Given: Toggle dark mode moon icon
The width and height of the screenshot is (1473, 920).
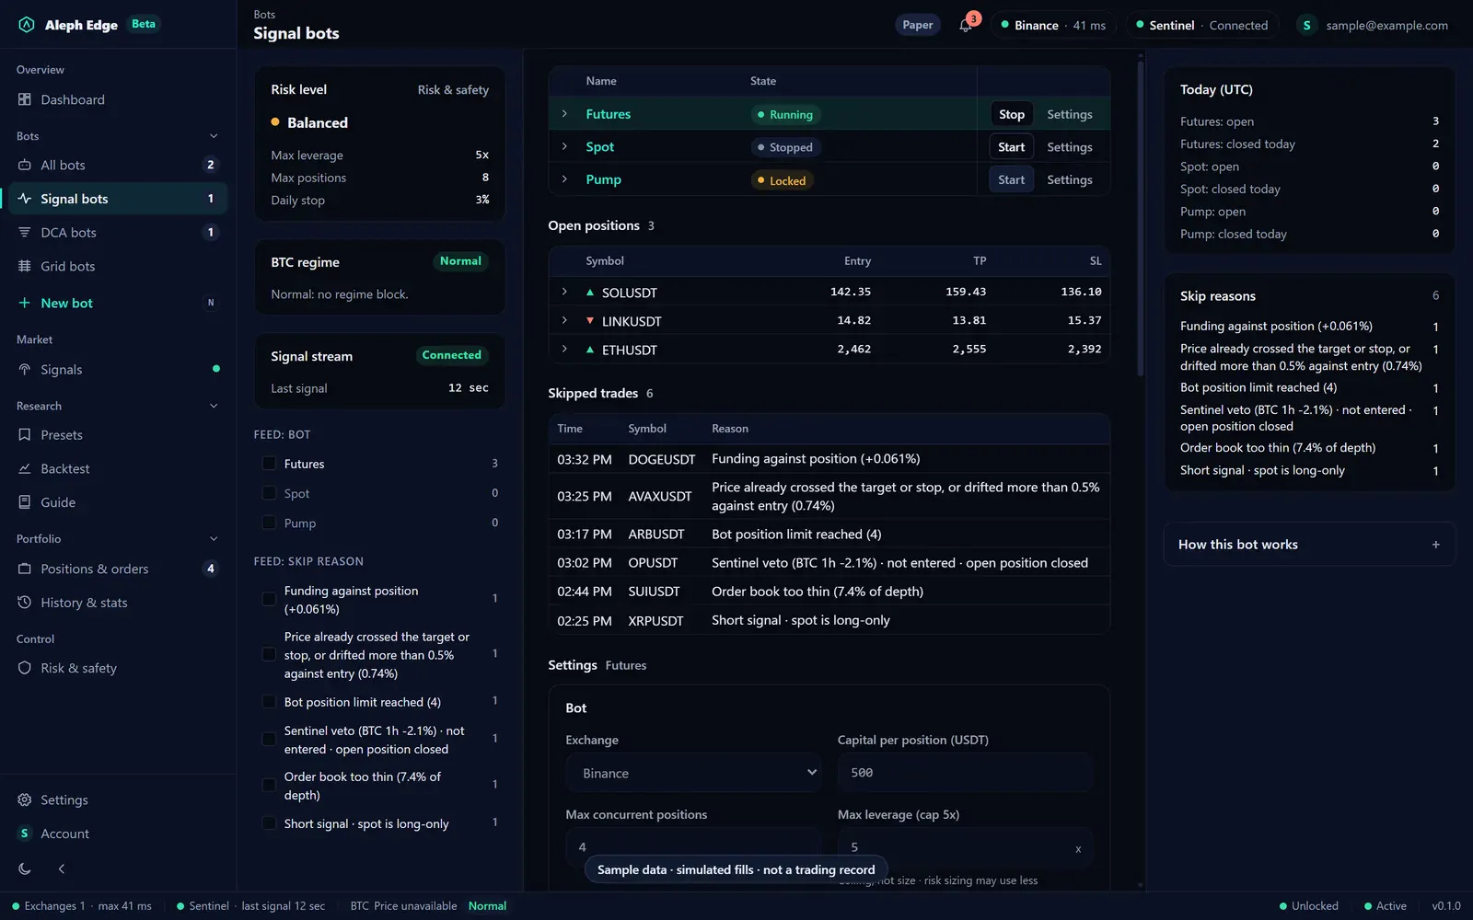Looking at the screenshot, I should coord(25,868).
